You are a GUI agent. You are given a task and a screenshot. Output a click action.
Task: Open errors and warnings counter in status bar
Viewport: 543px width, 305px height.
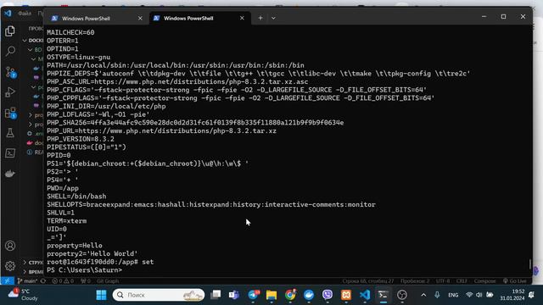pyautogui.click(x=63, y=281)
